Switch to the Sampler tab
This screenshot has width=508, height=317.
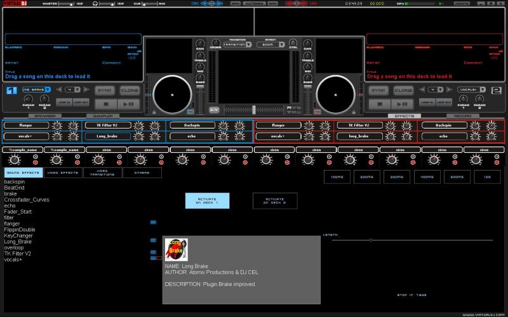tap(103, 116)
